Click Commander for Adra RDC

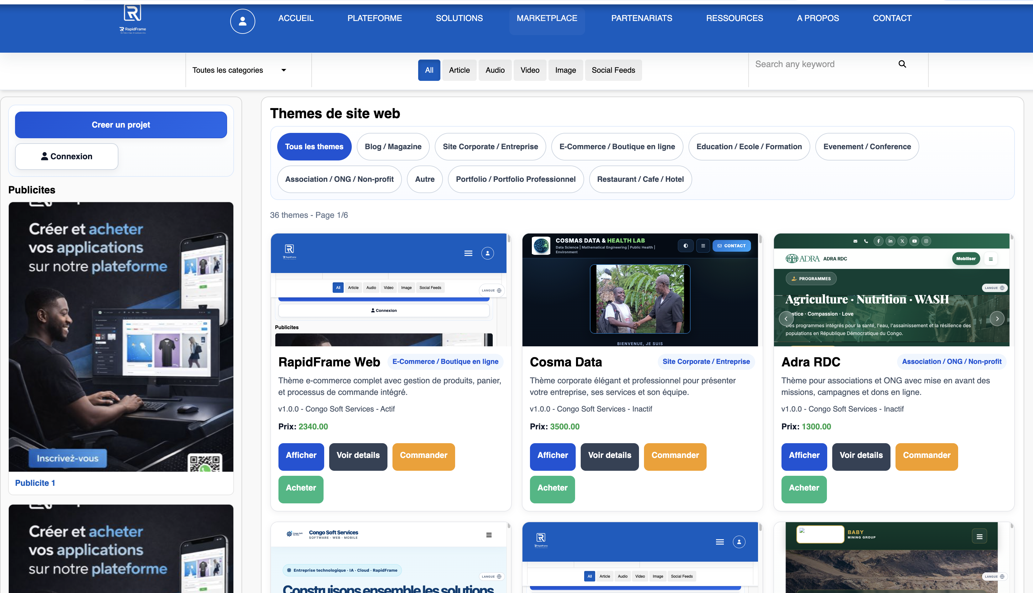[927, 457]
